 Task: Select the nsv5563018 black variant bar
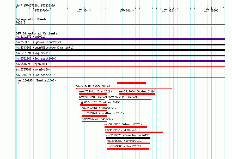tap(120, 45)
